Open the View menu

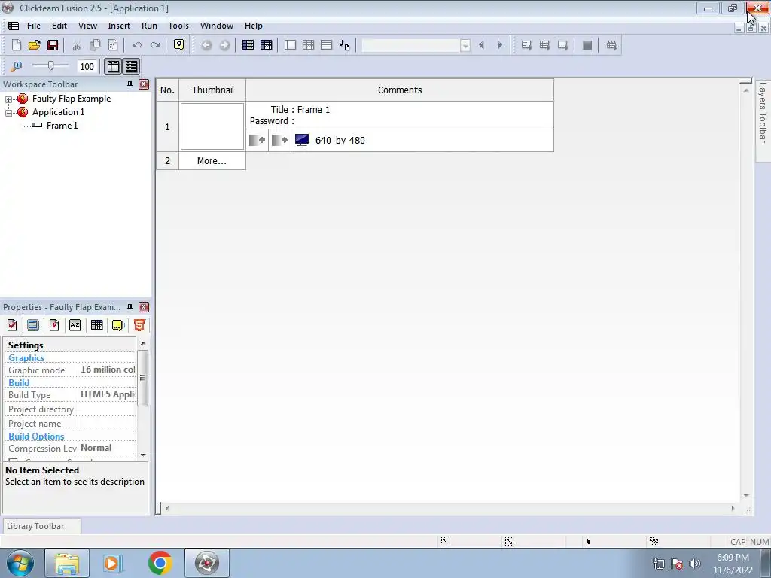click(x=87, y=26)
